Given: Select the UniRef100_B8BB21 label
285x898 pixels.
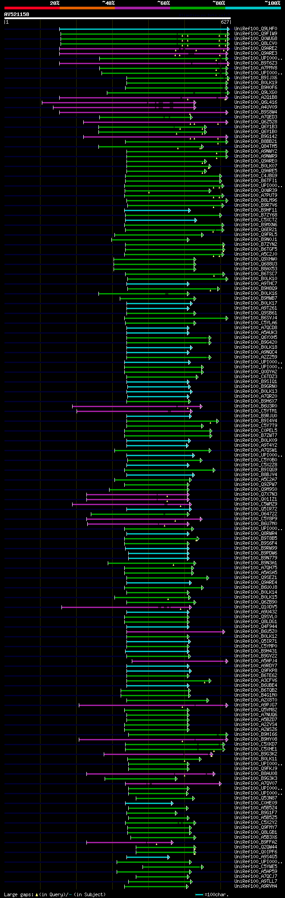Looking at the screenshot, I should [256, 142].
